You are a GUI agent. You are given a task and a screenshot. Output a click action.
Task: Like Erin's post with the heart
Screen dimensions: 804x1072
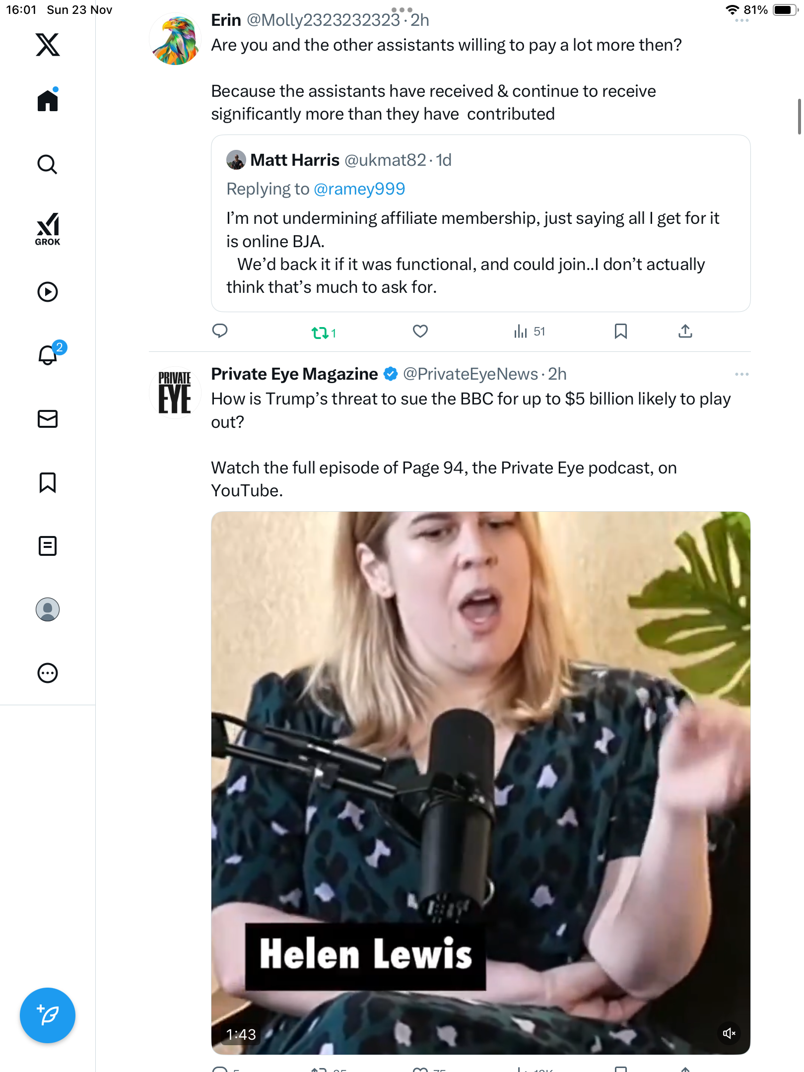420,331
